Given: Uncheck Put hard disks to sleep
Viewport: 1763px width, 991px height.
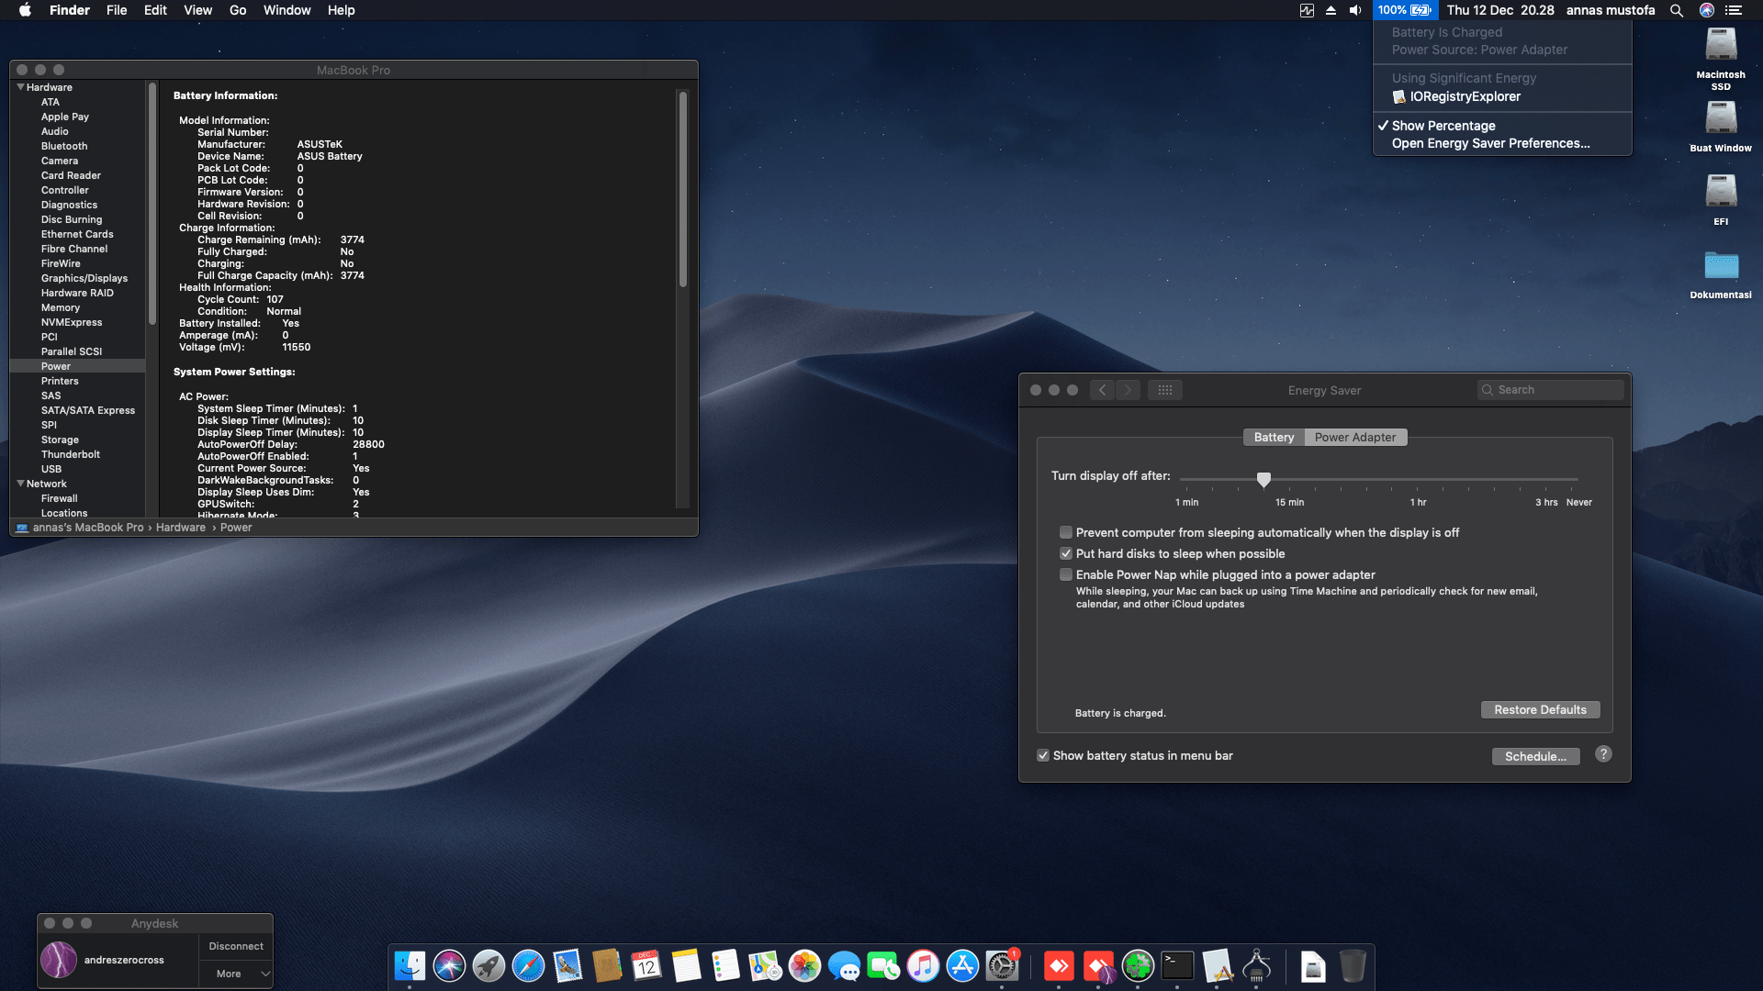Looking at the screenshot, I should coord(1066,554).
